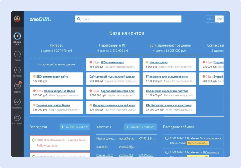Open deal IT-решение для складирования
Screen dimensions: 241x168
(167, 77)
